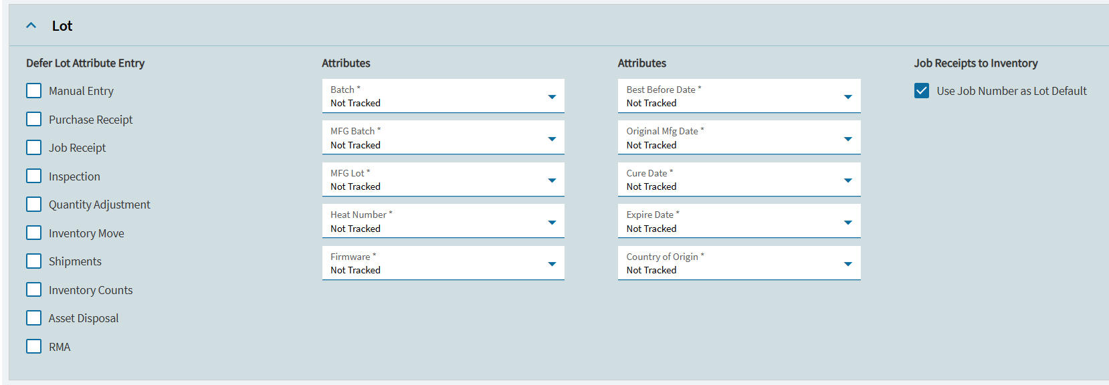Open the Batch attribute dropdown
The height and width of the screenshot is (385, 1109).
[443, 96]
